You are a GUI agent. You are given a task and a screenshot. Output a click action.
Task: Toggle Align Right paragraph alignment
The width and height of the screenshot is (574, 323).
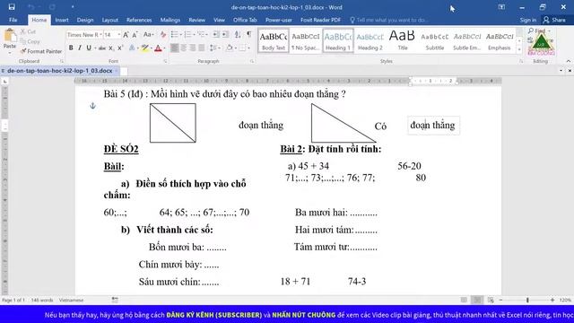point(193,48)
